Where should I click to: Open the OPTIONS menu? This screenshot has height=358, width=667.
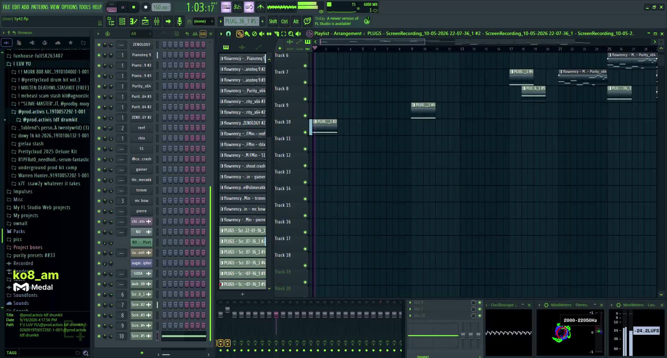coord(69,7)
